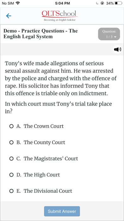Select option A The Crown Court
This screenshot has width=124, height=221.
pyautogui.click(x=36, y=126)
